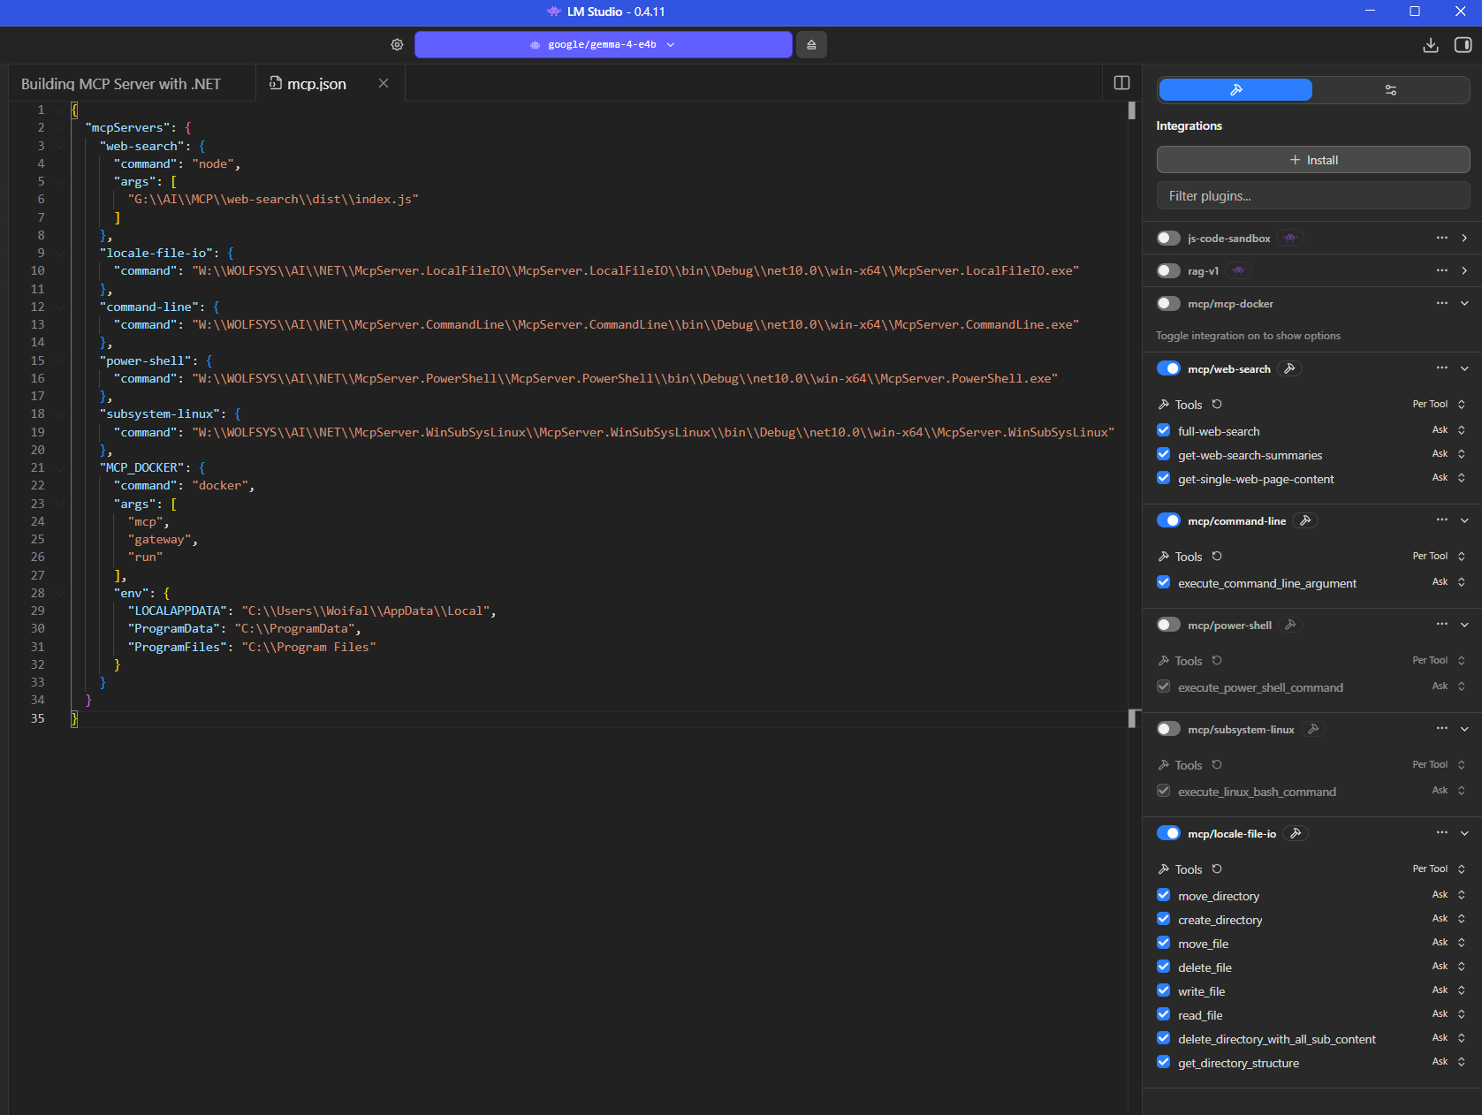The height and width of the screenshot is (1115, 1482).
Task: Toggle the right sidebar panel icon
Action: pos(1463,45)
